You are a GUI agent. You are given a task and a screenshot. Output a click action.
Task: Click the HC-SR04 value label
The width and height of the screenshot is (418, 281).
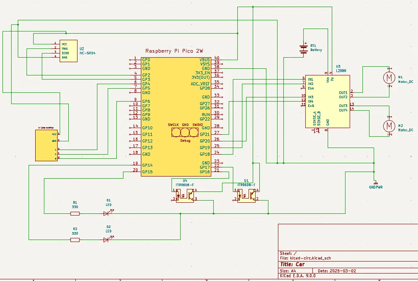coord(87,53)
